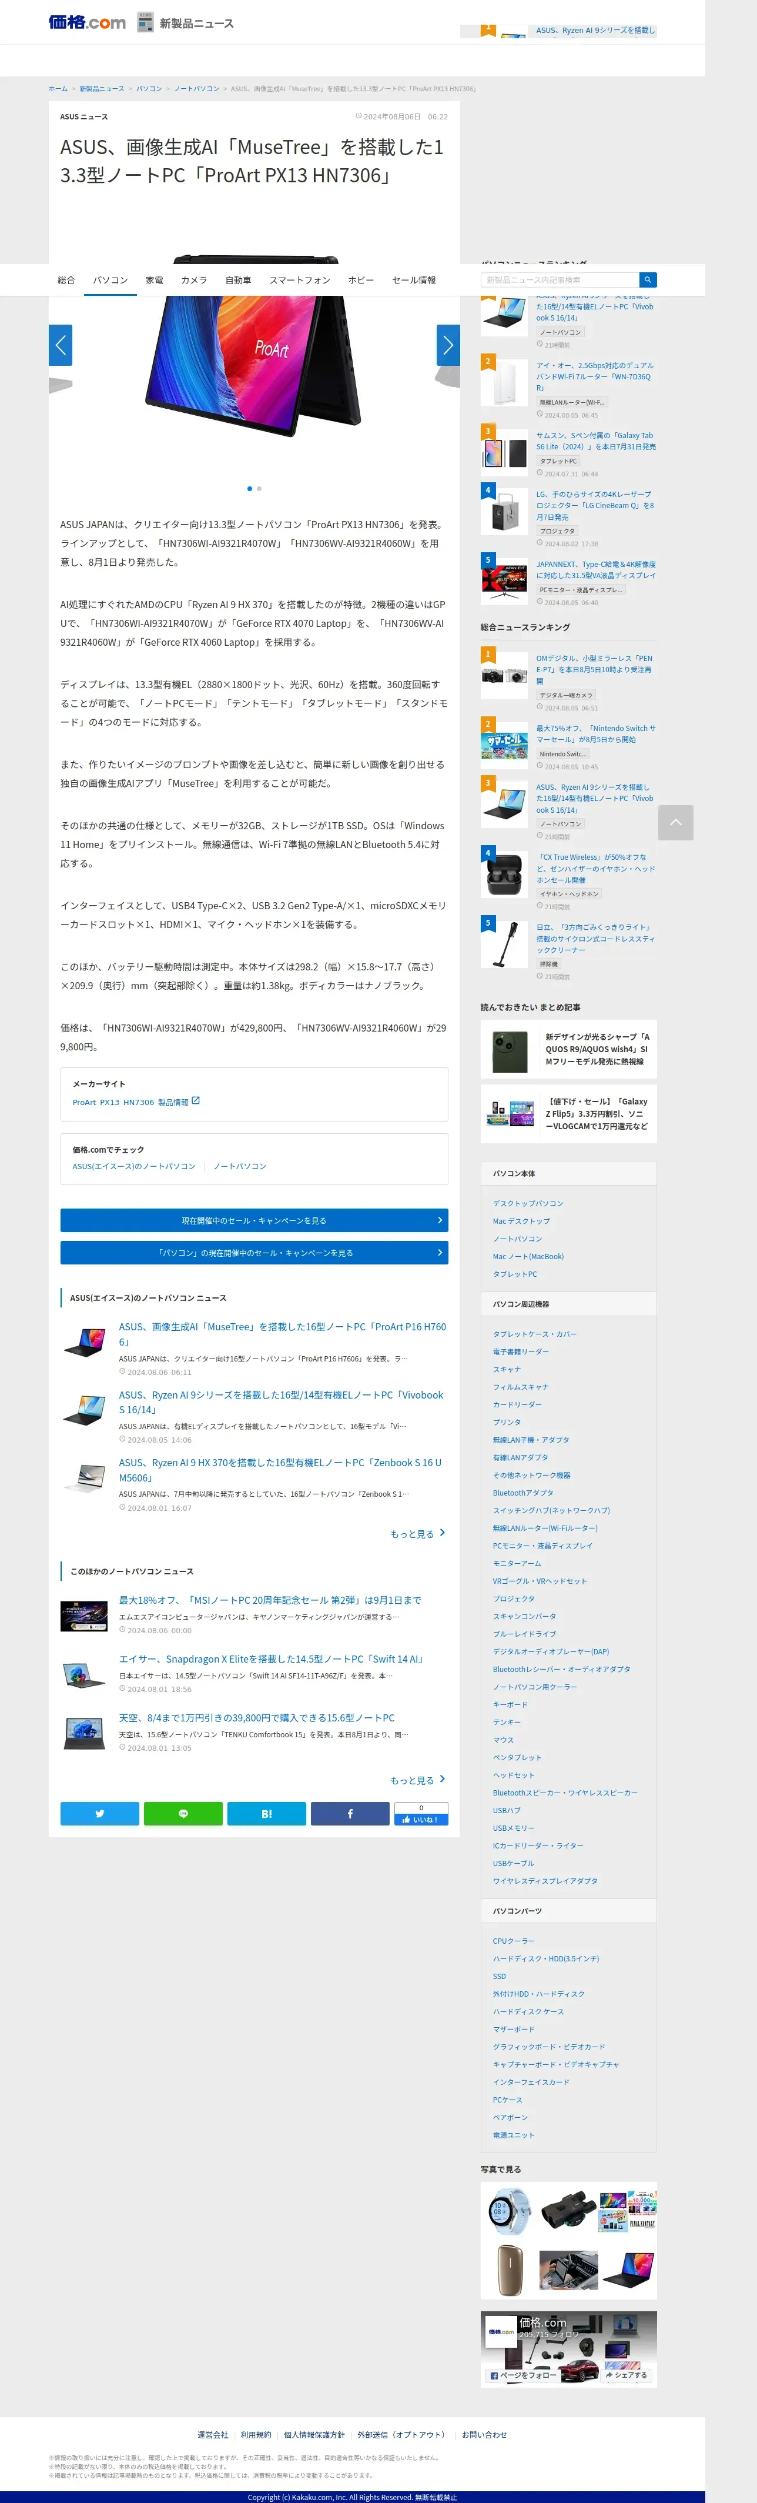Open the CX True Wireless earbuds thumbnail

505,875
